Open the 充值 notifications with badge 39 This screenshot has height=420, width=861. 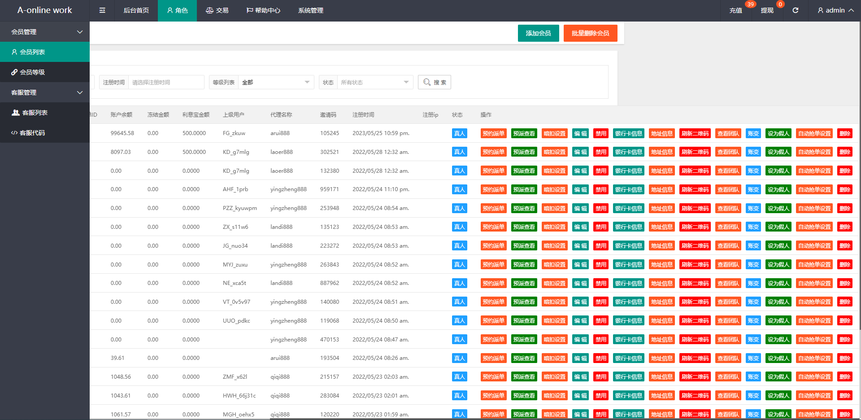(x=735, y=10)
